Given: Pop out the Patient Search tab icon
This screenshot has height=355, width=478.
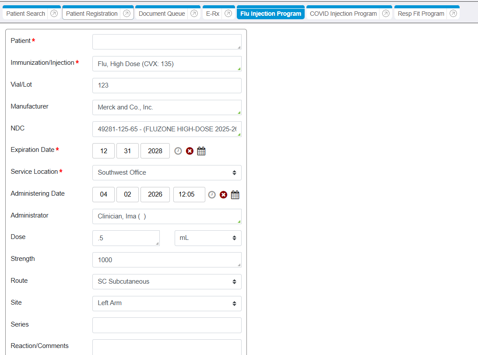Looking at the screenshot, I should (x=54, y=14).
